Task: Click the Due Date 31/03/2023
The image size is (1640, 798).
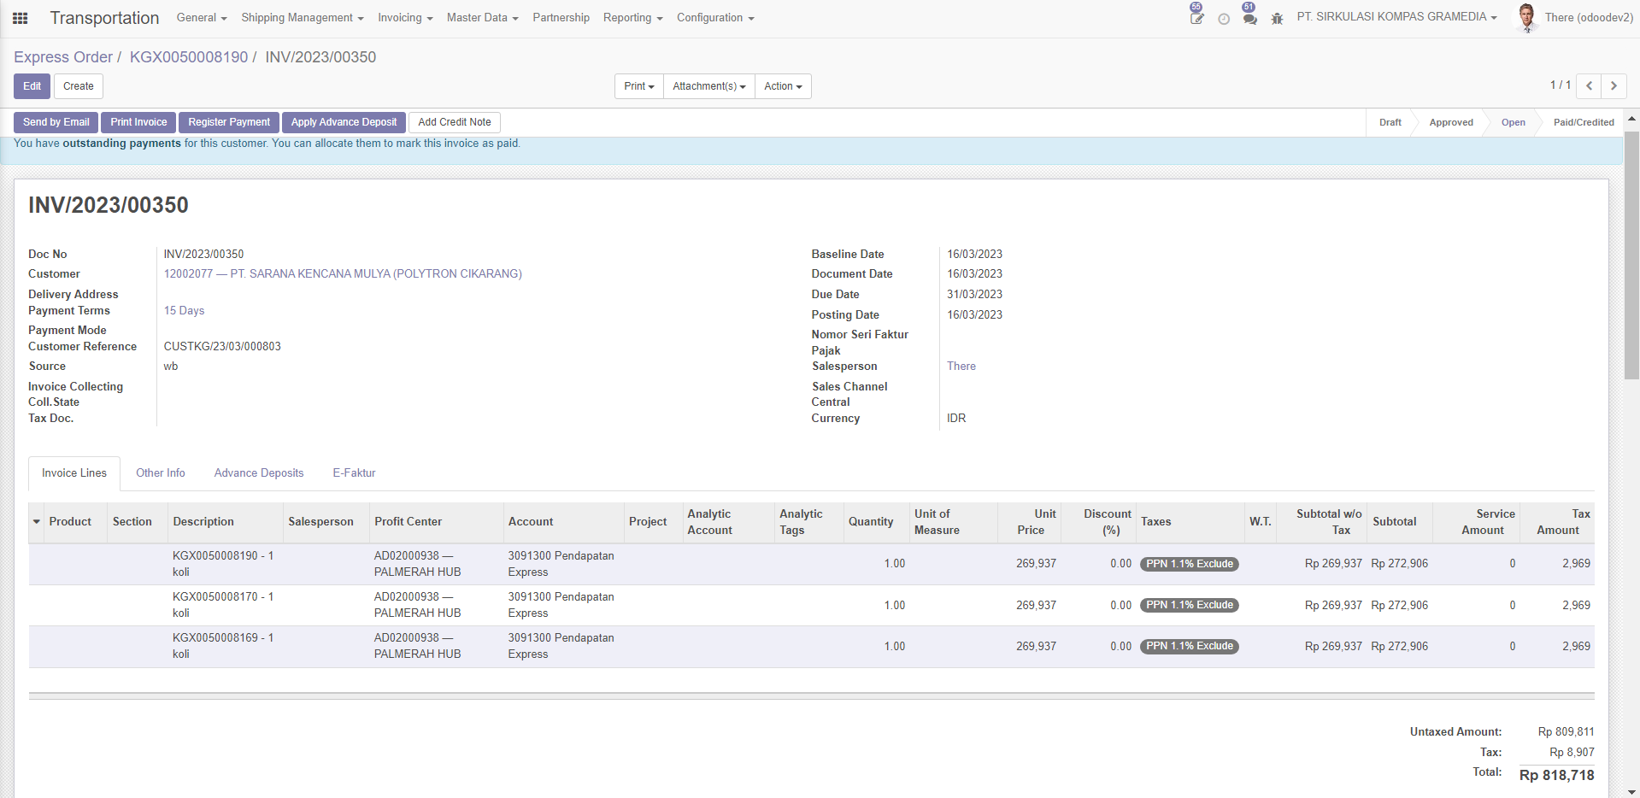Action: [974, 295]
